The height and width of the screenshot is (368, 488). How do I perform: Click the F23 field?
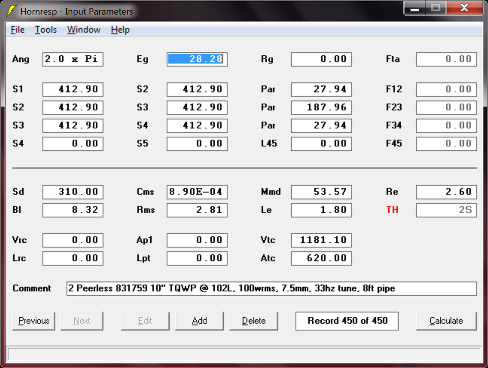click(446, 108)
